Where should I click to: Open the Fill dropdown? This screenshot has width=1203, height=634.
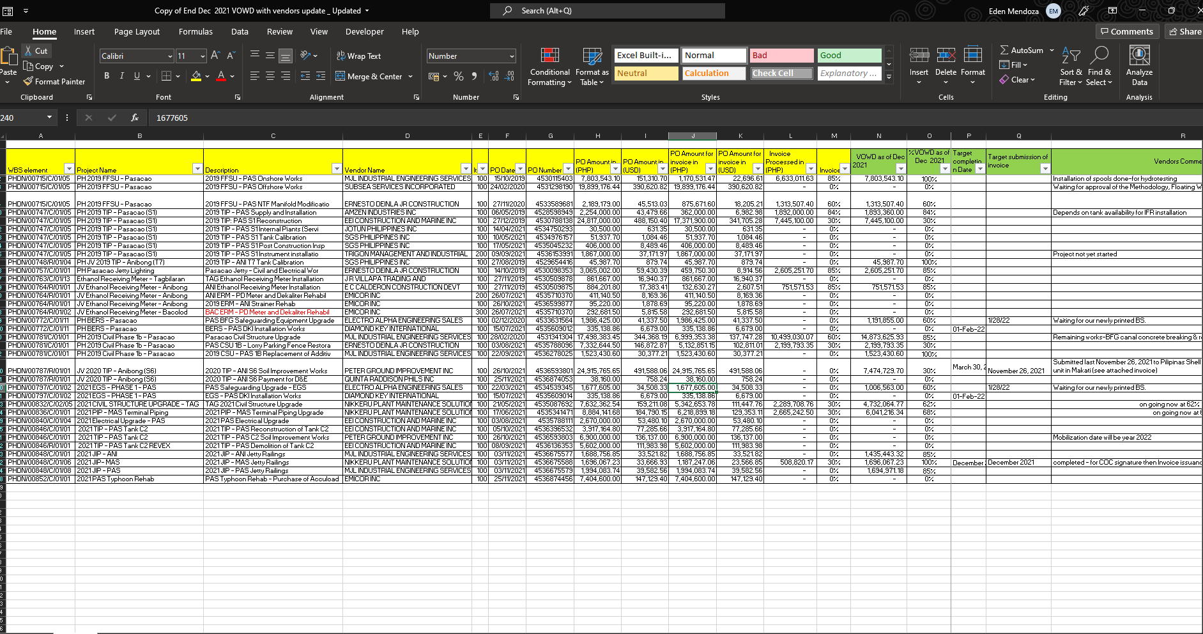pyautogui.click(x=1013, y=65)
